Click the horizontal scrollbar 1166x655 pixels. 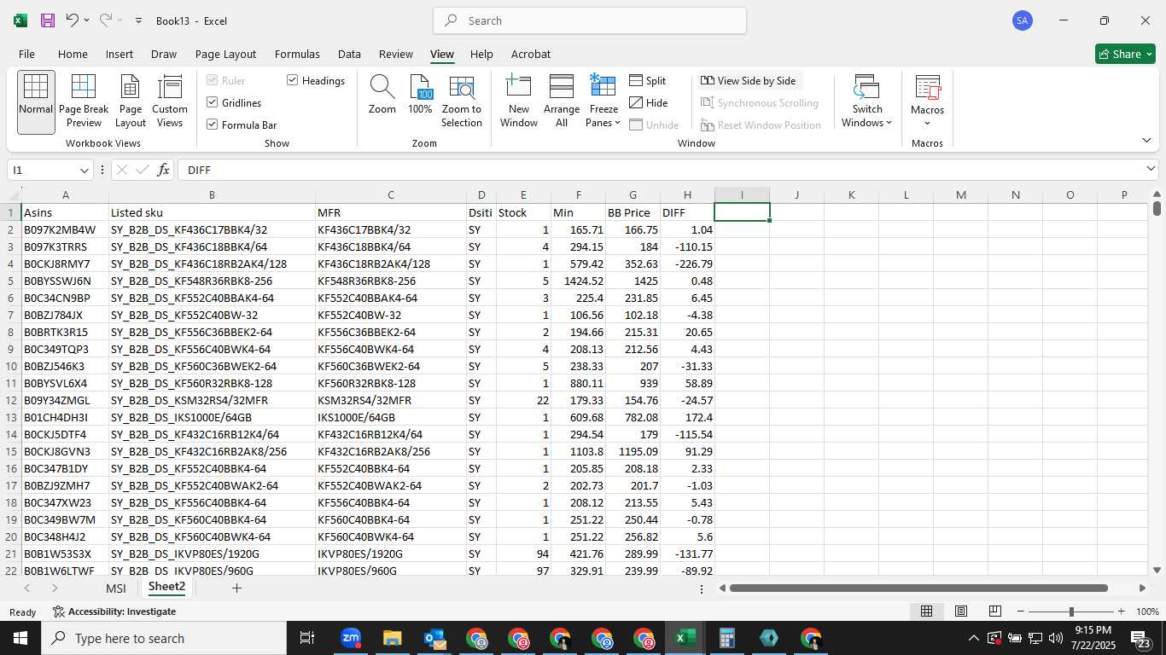click(918, 588)
